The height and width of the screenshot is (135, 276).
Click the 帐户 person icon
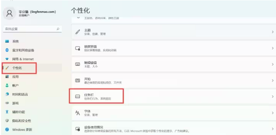pos(7,85)
